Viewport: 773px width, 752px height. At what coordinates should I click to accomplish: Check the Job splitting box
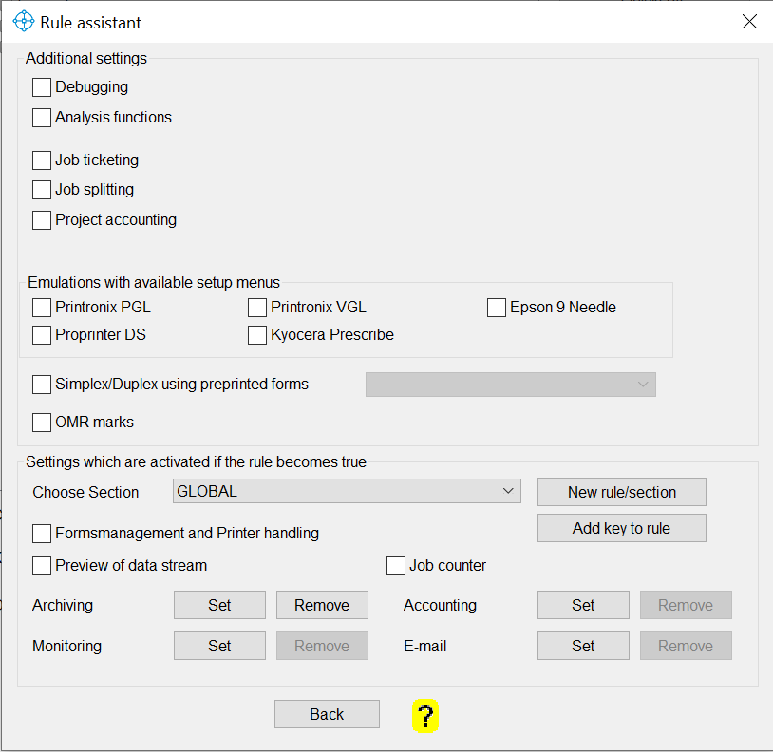coord(42,190)
